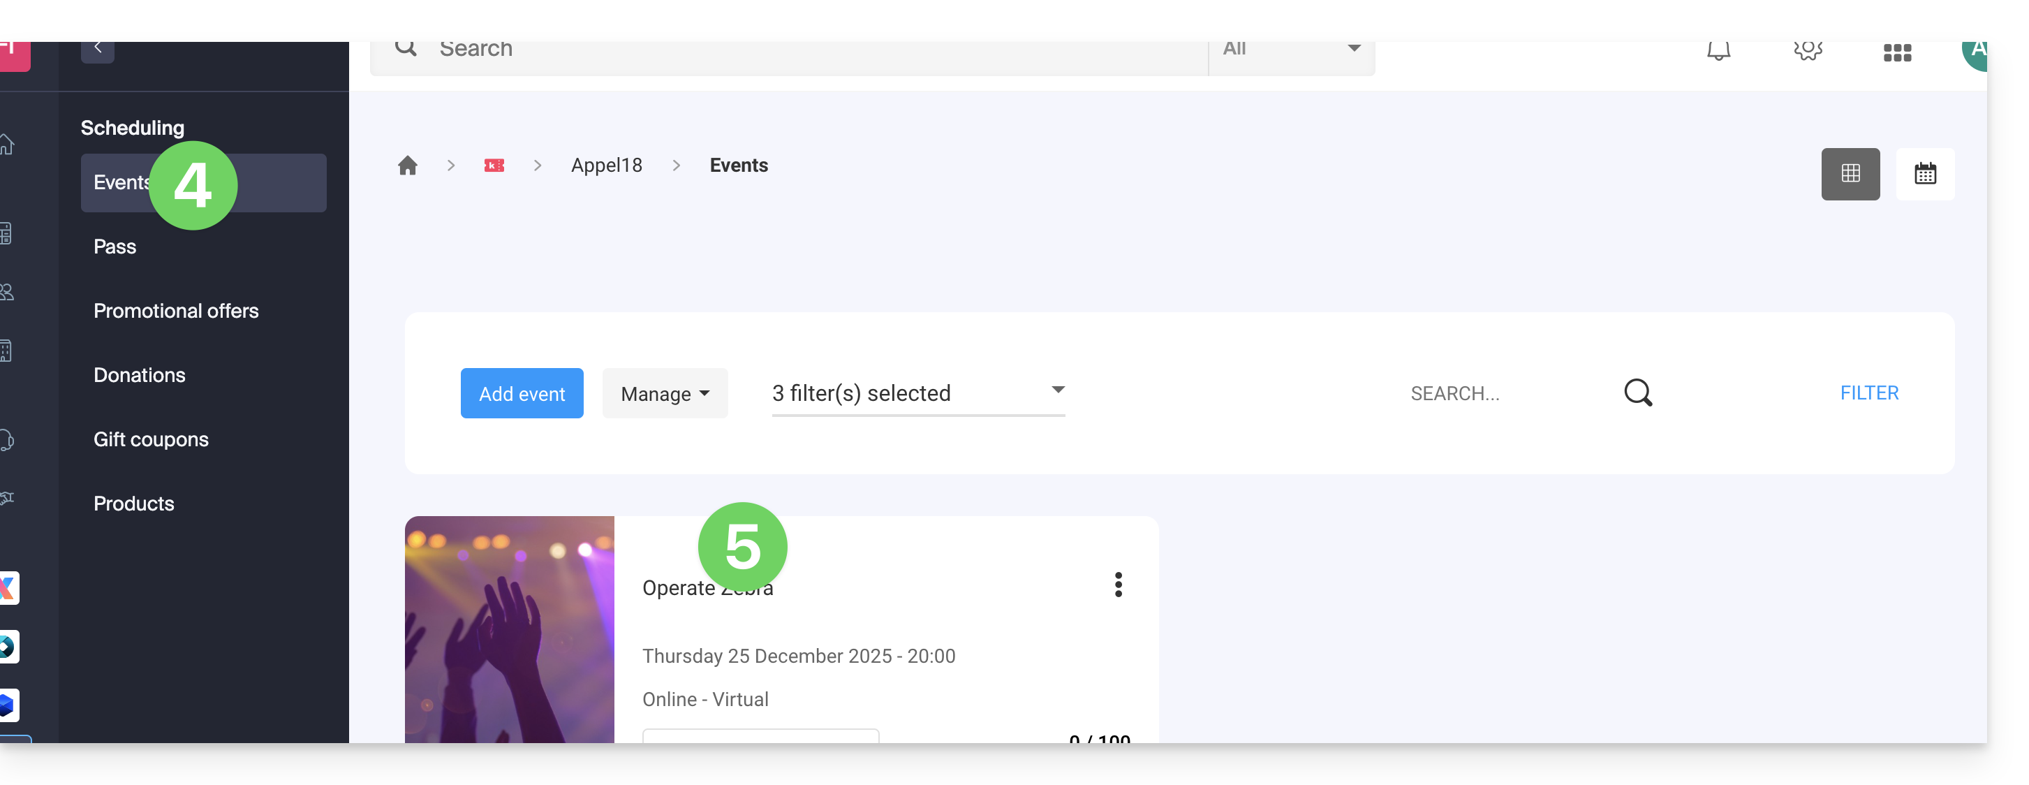Click the red ticket breadcrumb icon
The image size is (2029, 785).
pyautogui.click(x=494, y=166)
